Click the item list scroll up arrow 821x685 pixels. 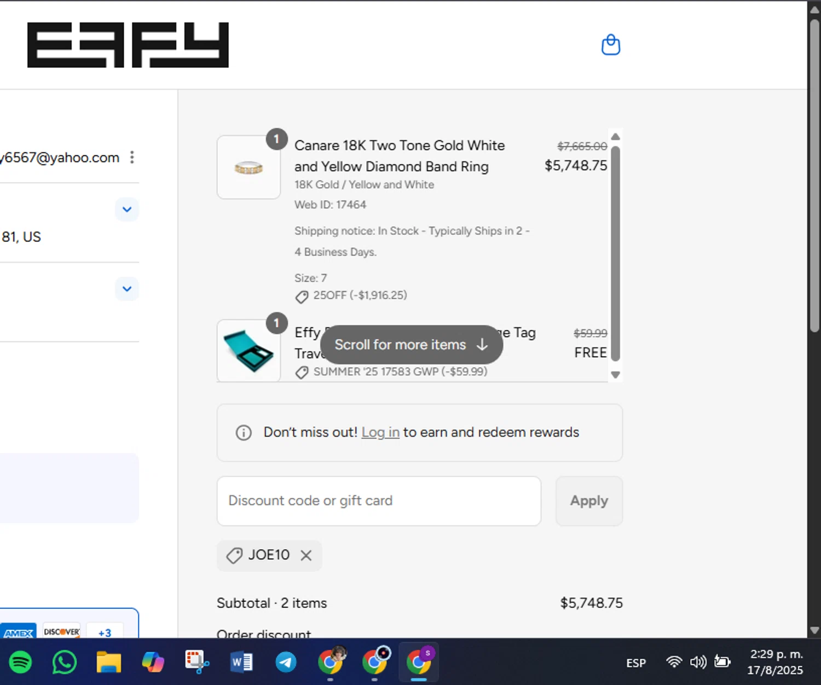pos(615,137)
